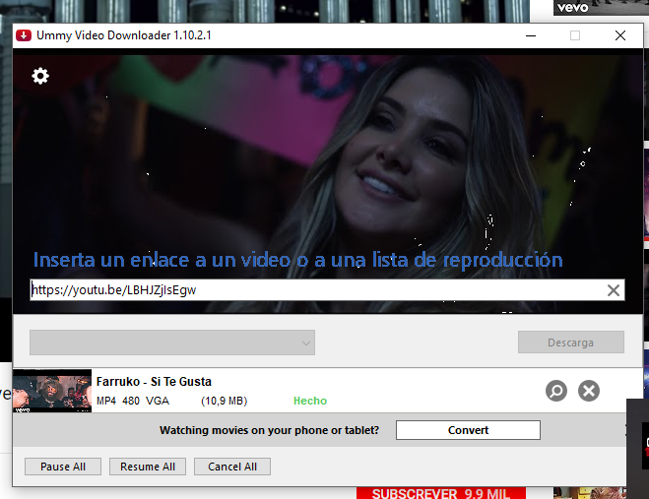Click the Farruko - Si Te Gusta title
The height and width of the screenshot is (499, 649).
(x=154, y=382)
